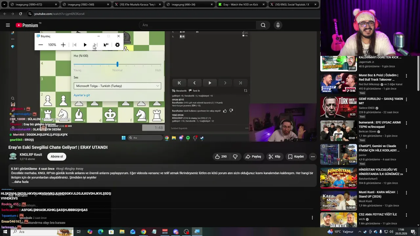
Task: Click the Büyüteç play reading button in the video
Action: 85,45
